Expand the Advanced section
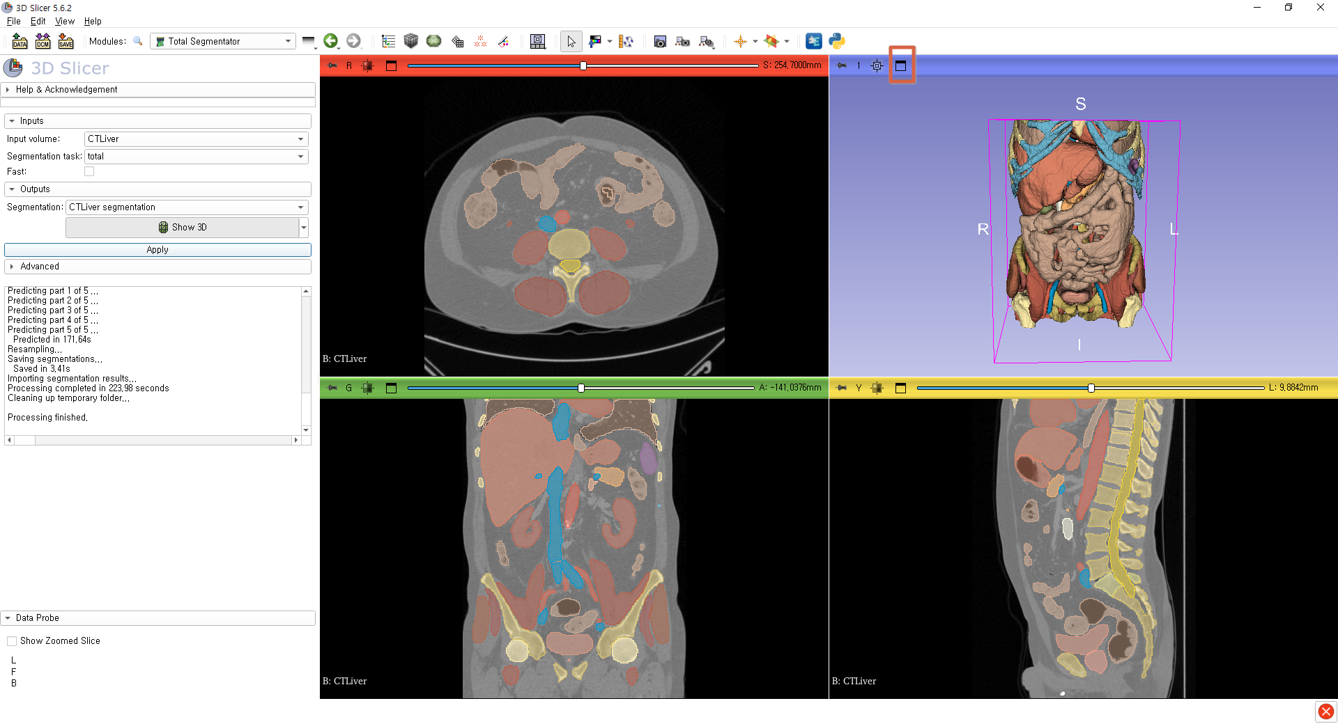This screenshot has height=724, width=1338. (x=157, y=267)
